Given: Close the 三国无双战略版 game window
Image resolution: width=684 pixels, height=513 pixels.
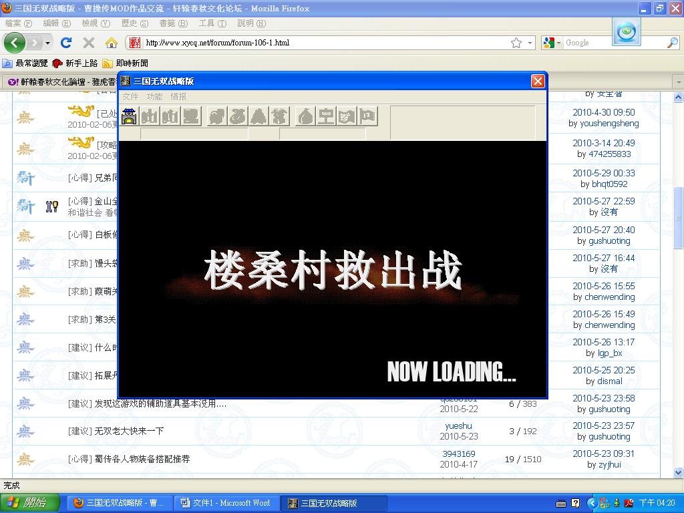Looking at the screenshot, I should pos(538,81).
